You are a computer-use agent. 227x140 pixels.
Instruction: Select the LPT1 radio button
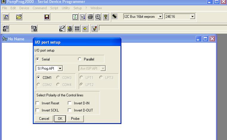[81, 77]
